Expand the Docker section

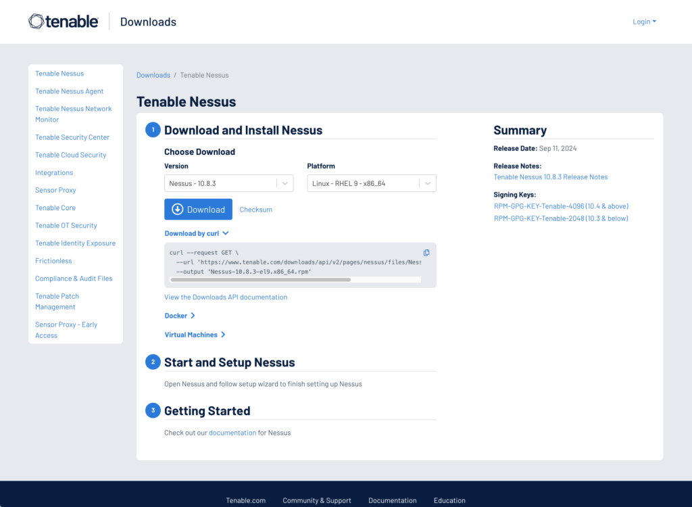point(180,316)
